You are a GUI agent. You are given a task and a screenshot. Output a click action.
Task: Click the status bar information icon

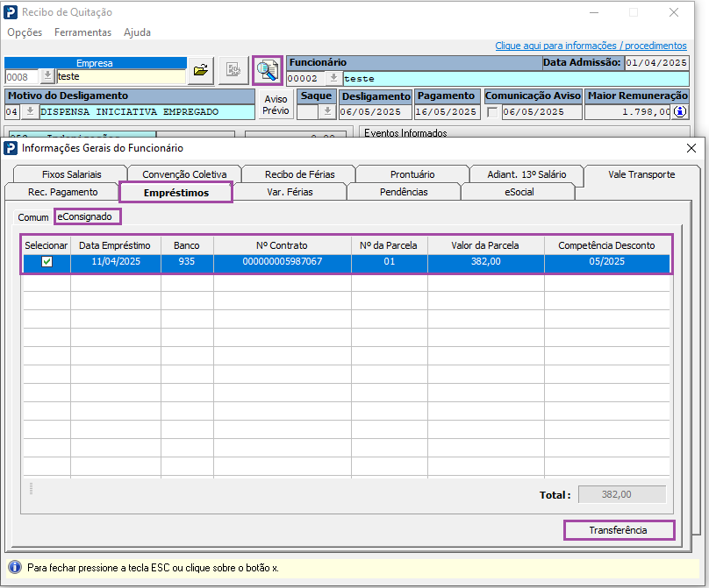pyautogui.click(x=14, y=567)
